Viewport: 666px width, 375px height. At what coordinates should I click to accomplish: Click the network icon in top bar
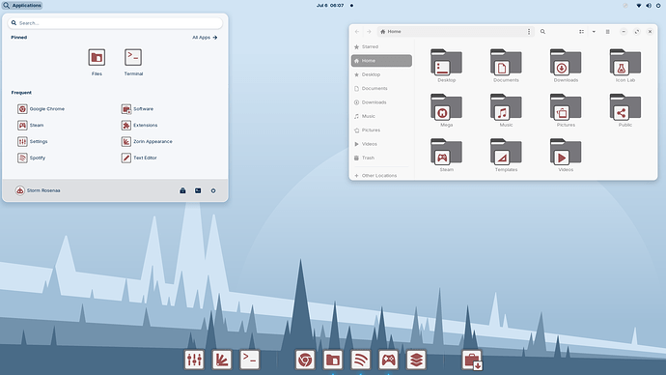coord(638,6)
